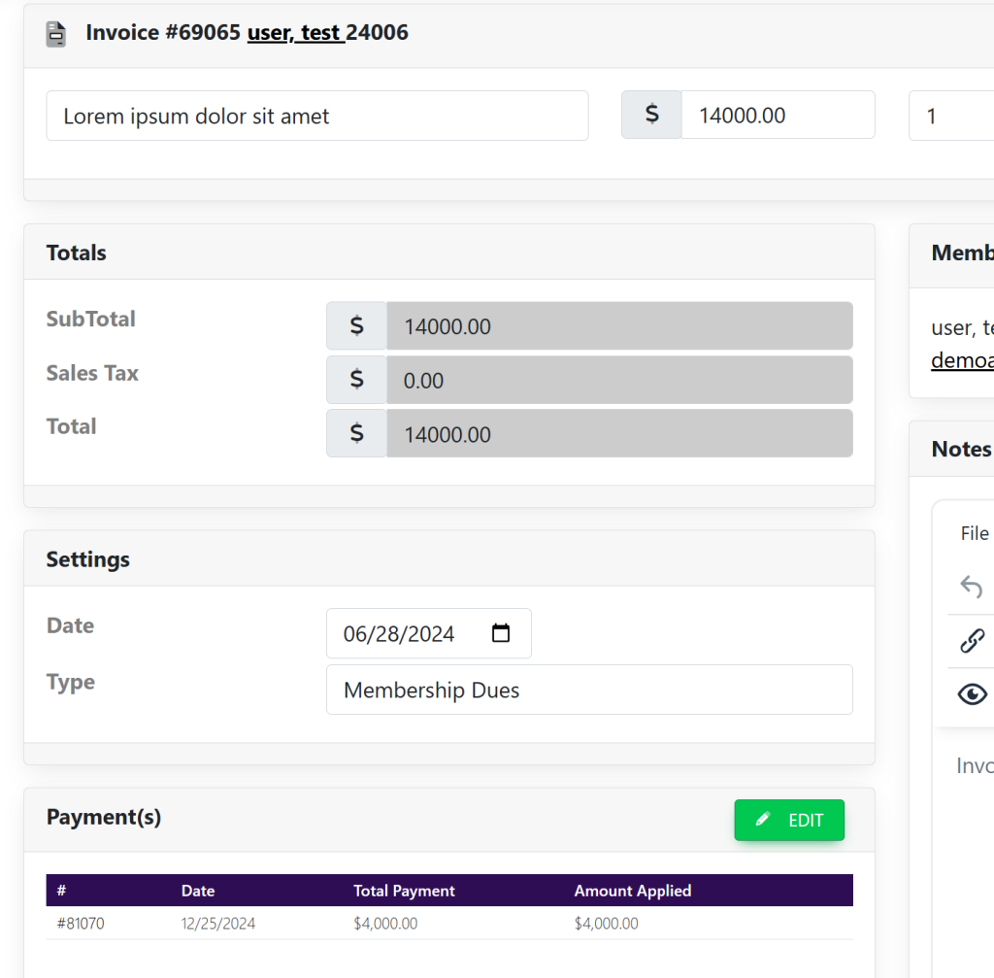The height and width of the screenshot is (978, 994).
Task: Click dollar sign next to SubTotal field
Action: (356, 326)
